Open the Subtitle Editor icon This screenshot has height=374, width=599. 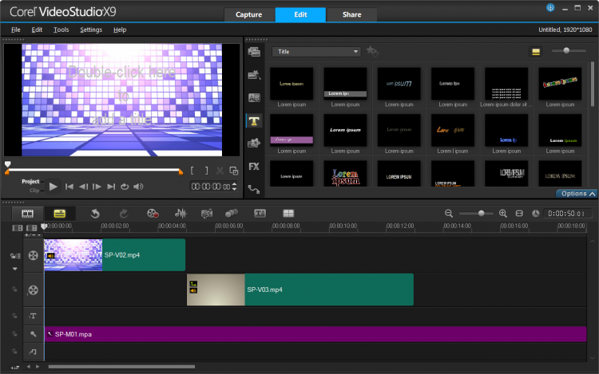pos(260,214)
